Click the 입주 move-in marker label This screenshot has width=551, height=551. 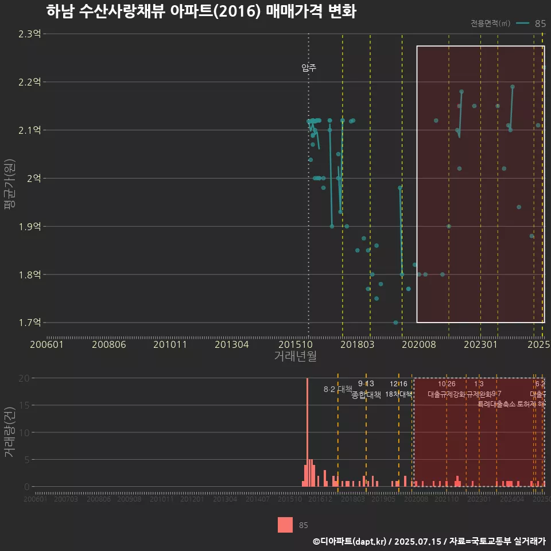pyautogui.click(x=309, y=68)
